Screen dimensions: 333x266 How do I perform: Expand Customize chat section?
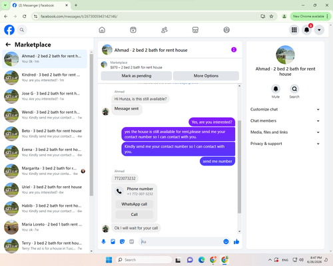(x=285, y=109)
